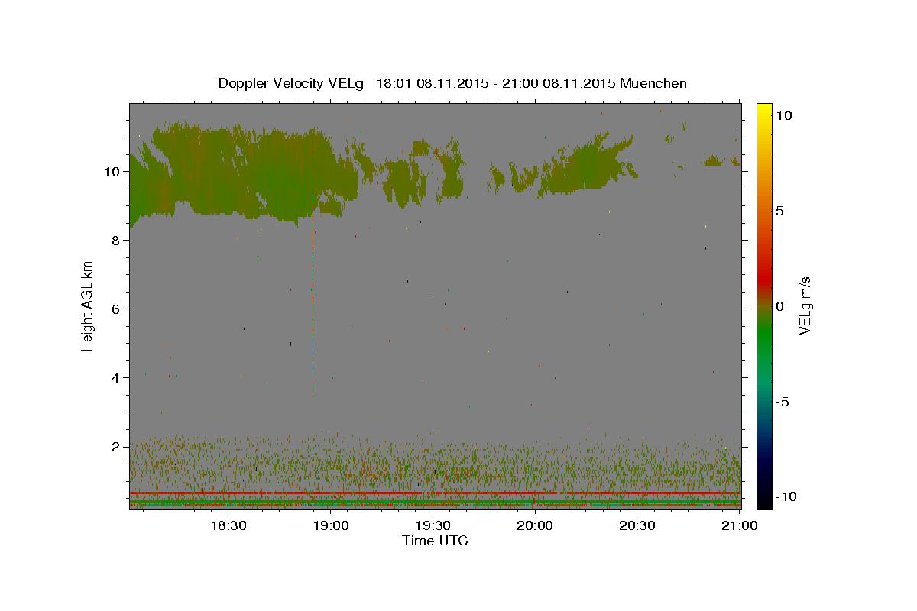
Task: Click the thin vertical streak near 18:55
Action: tap(313, 305)
